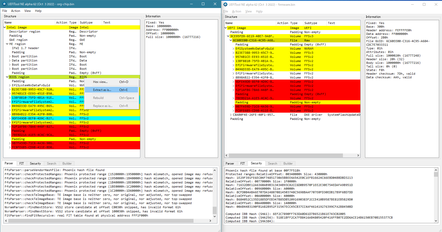442x232 pixels.
Task: Select the GbE region row
Action: click(72, 40)
